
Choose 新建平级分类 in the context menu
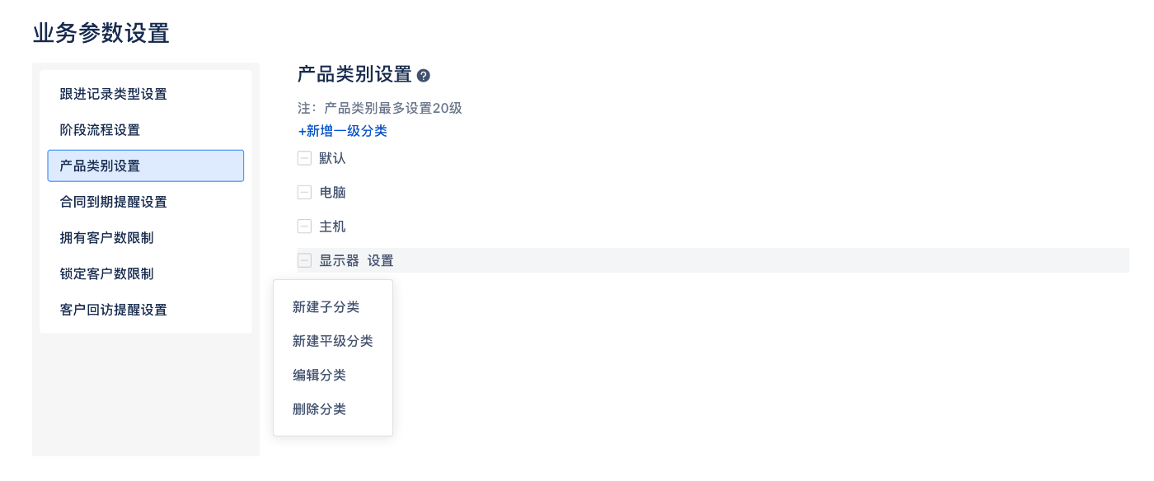pyautogui.click(x=333, y=341)
